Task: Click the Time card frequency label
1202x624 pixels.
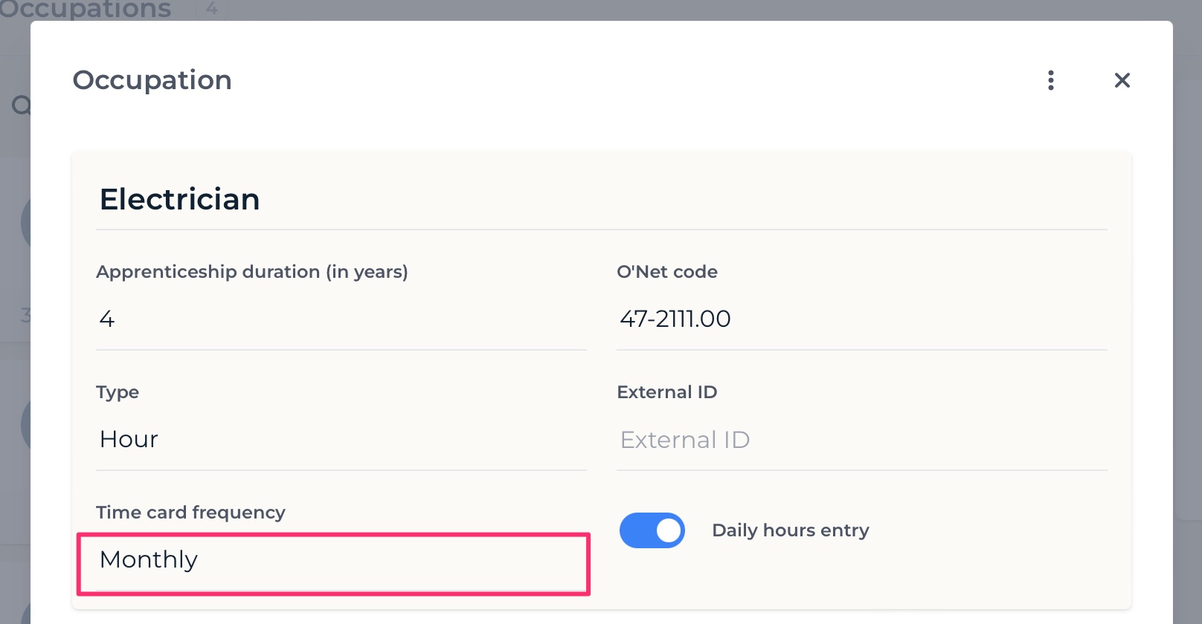Action: [191, 513]
